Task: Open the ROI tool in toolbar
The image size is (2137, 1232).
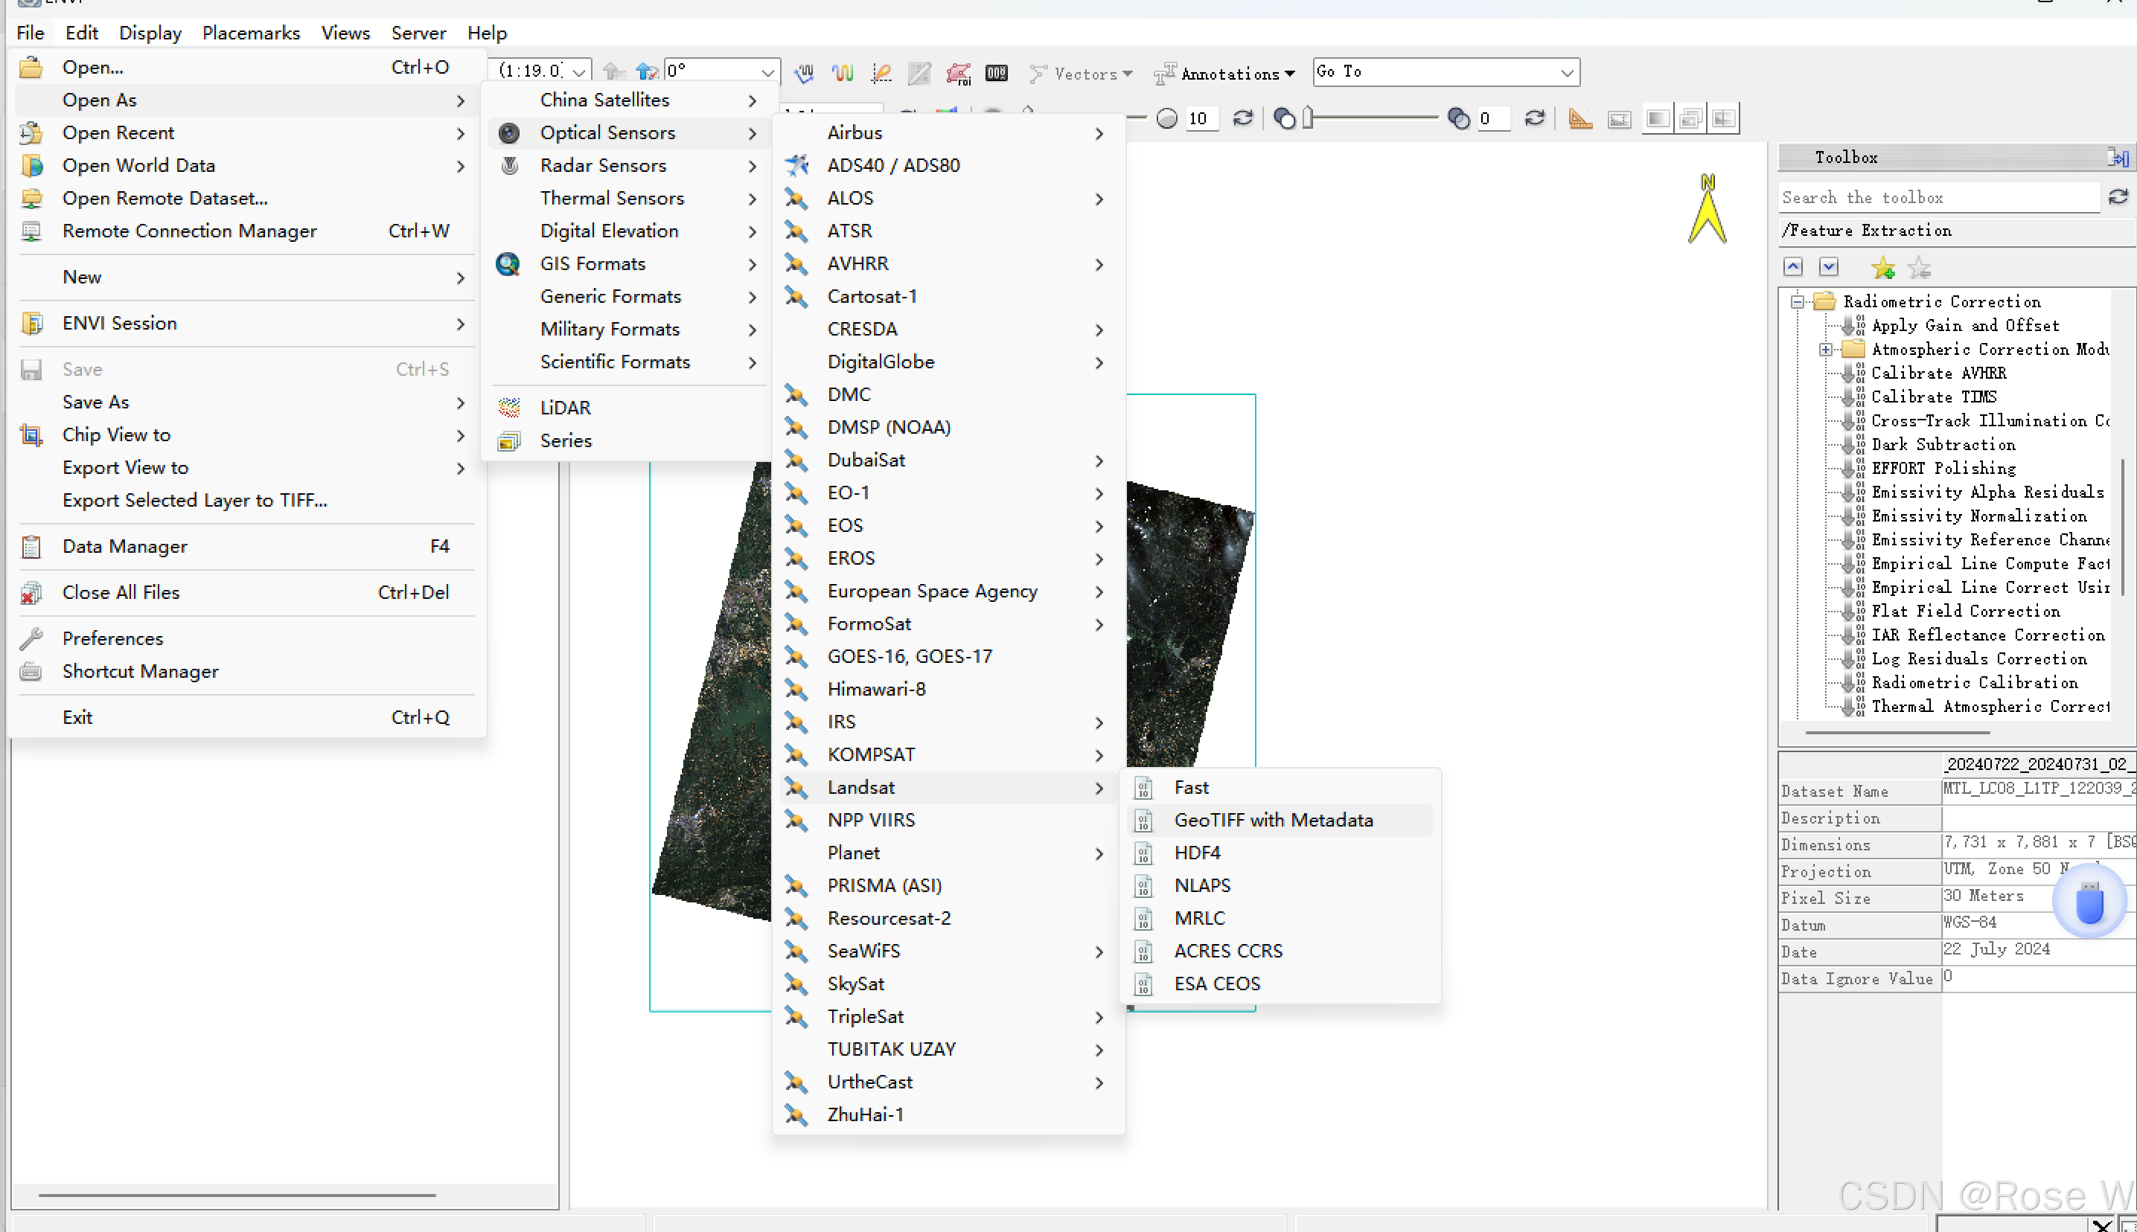Action: 958,73
